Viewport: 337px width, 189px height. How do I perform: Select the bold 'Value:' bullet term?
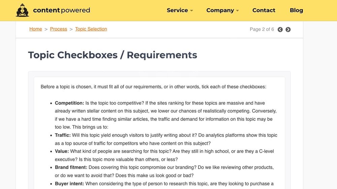(x=62, y=151)
